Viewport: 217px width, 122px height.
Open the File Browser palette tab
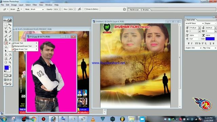(134, 10)
